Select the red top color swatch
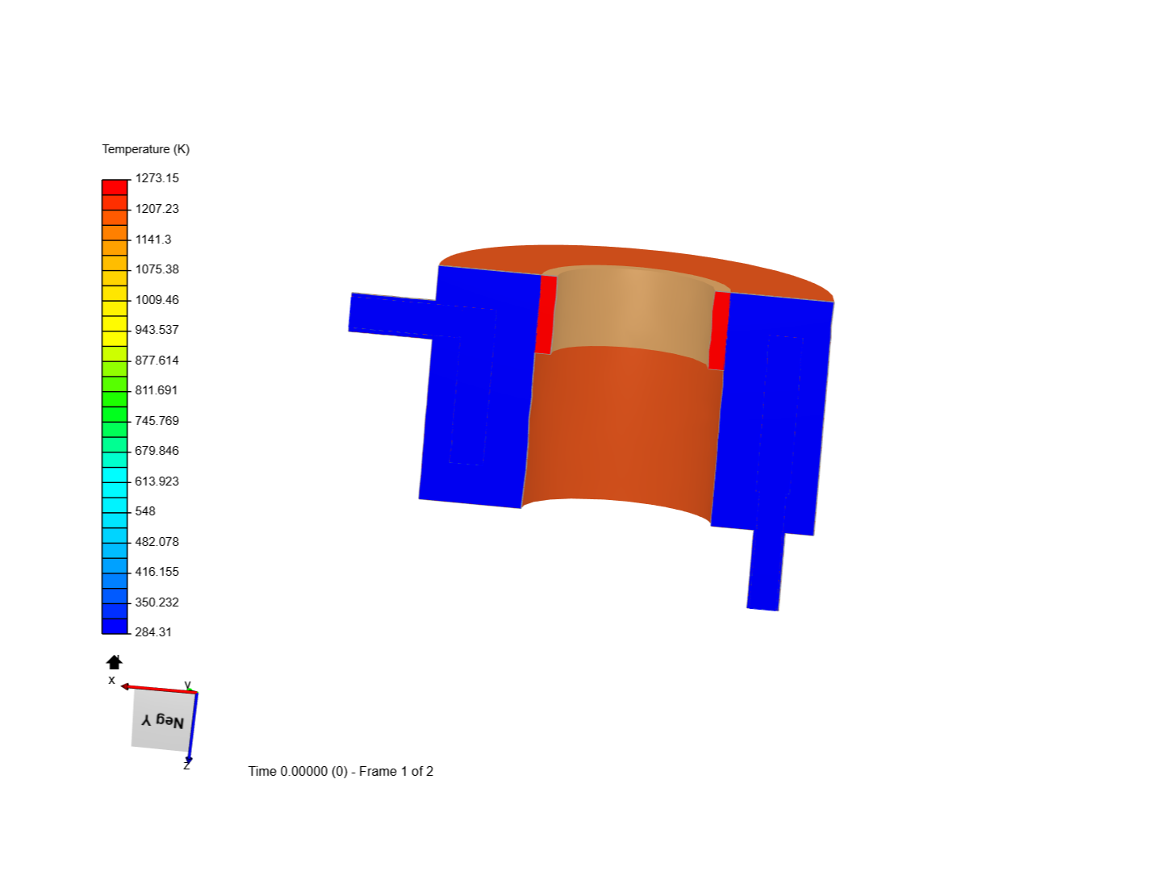1162x871 pixels. pos(113,185)
